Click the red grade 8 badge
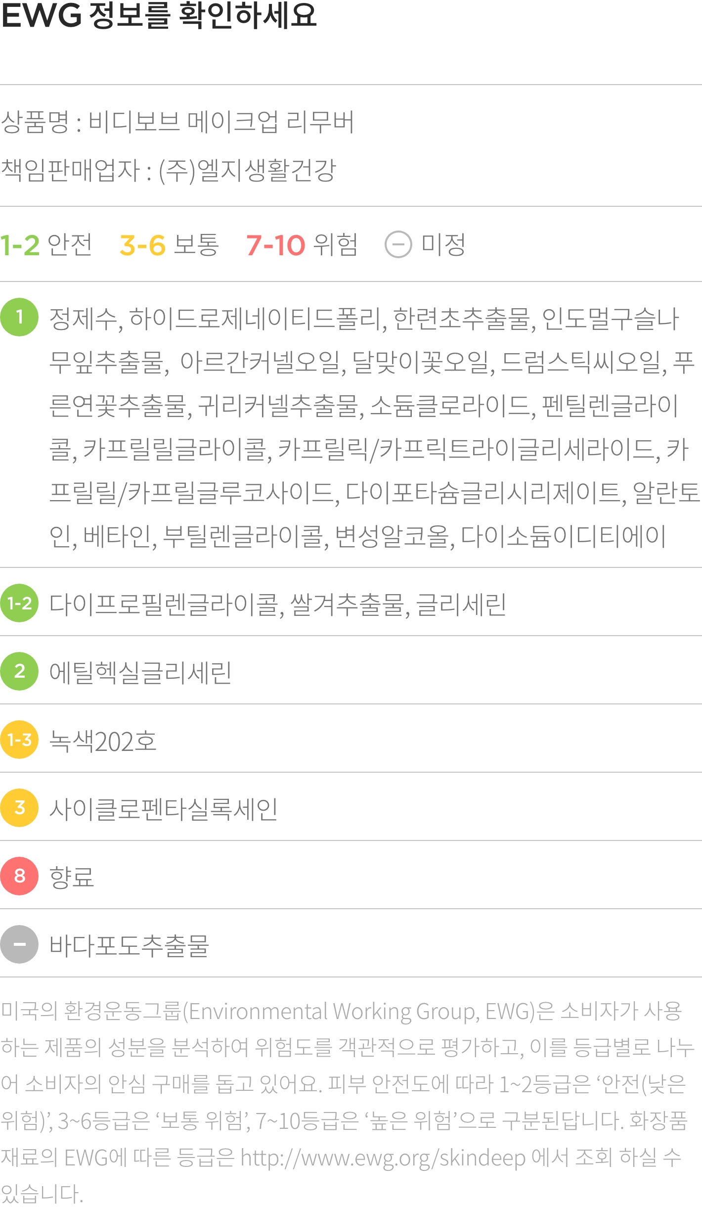 (x=19, y=876)
